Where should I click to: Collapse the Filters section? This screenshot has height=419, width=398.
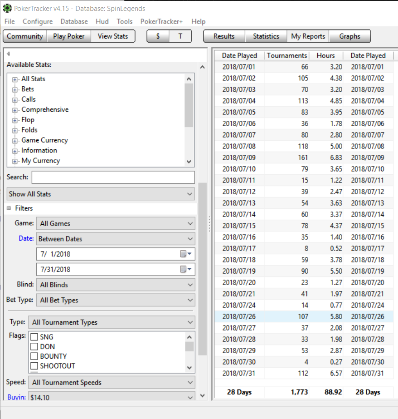tap(9, 208)
